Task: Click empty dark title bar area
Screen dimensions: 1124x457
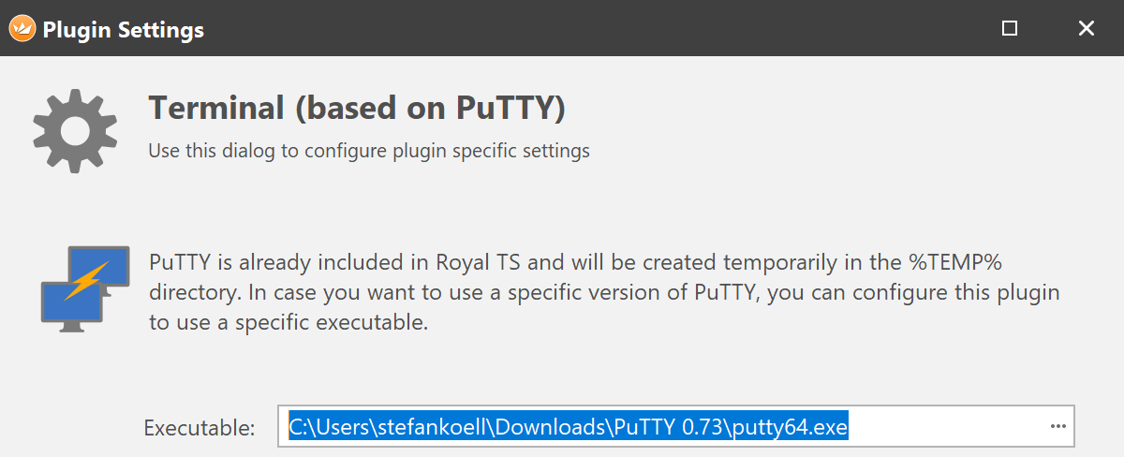Action: tap(599, 29)
